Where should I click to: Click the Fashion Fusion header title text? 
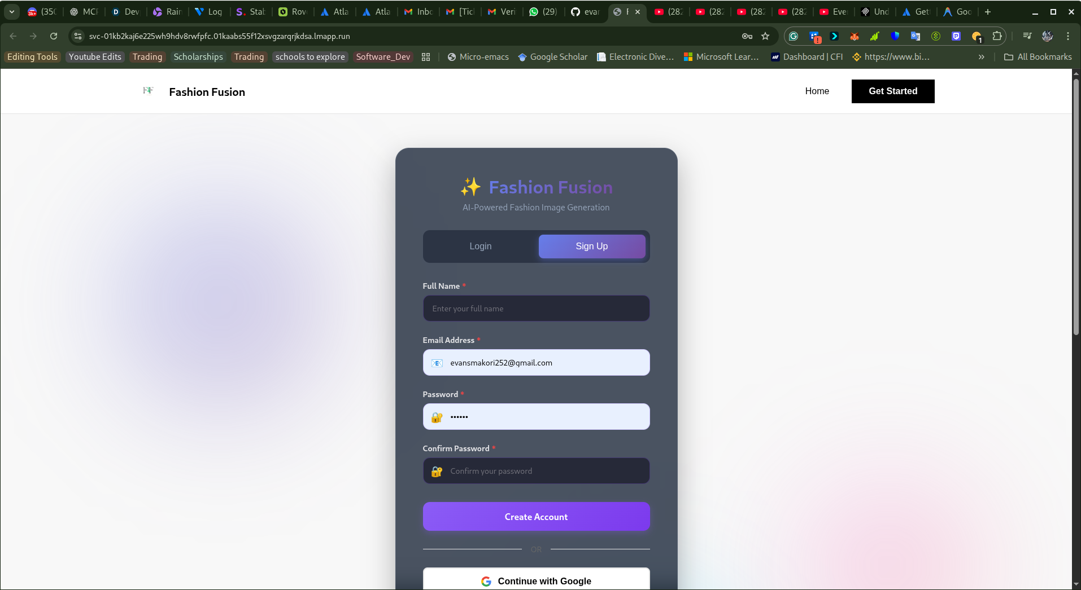[x=207, y=92]
